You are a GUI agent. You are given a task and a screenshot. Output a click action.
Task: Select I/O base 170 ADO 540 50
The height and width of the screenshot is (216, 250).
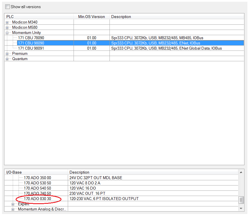coord(37,188)
